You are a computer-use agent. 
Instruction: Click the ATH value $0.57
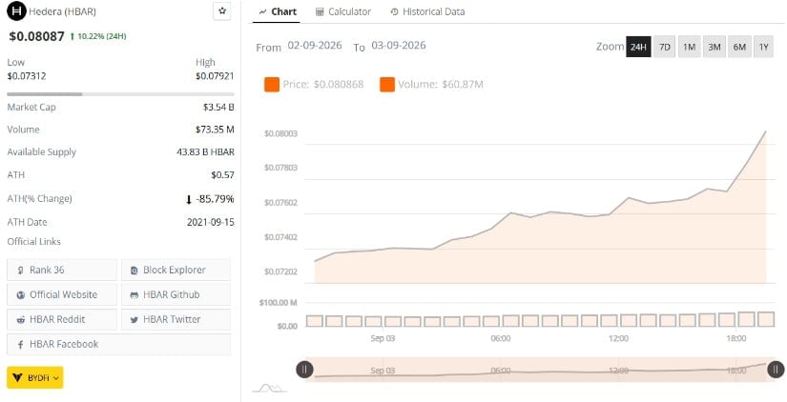click(x=223, y=175)
